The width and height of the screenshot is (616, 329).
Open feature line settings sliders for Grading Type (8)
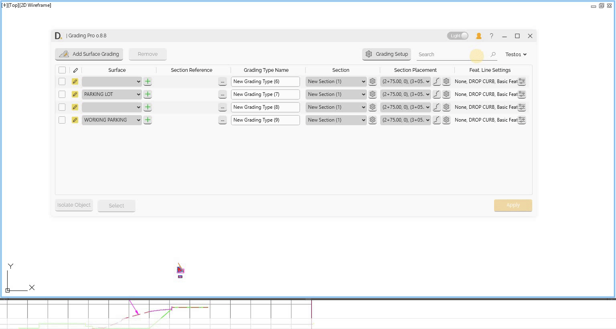click(x=522, y=107)
